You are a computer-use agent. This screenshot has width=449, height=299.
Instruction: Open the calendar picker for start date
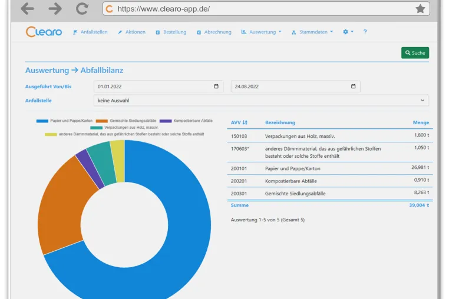pos(216,87)
